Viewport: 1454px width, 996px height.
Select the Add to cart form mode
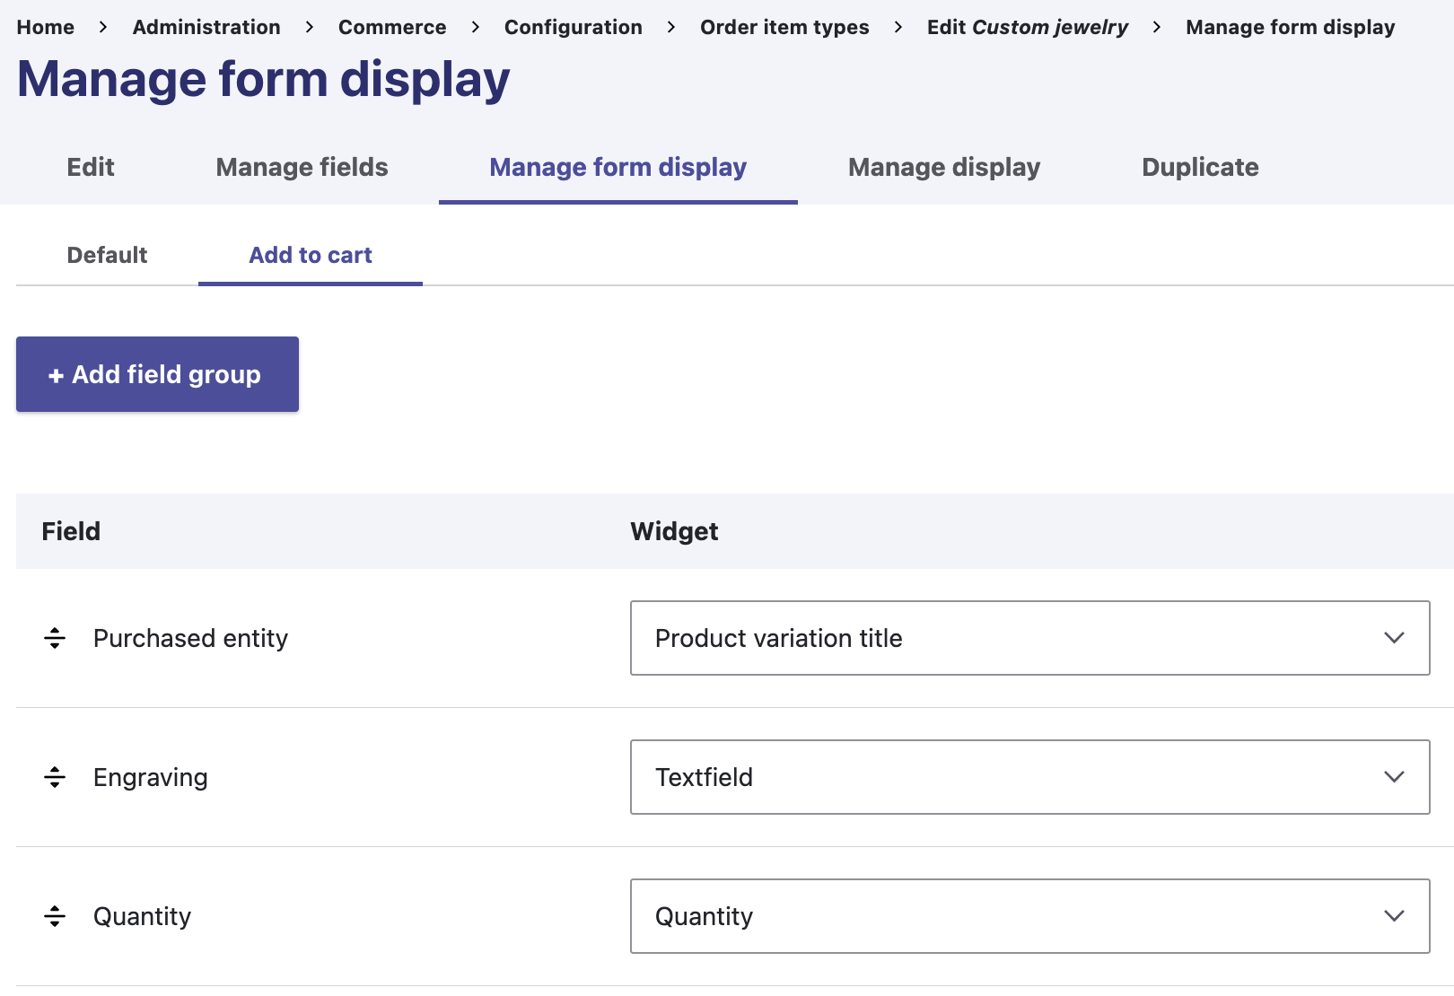point(311,255)
